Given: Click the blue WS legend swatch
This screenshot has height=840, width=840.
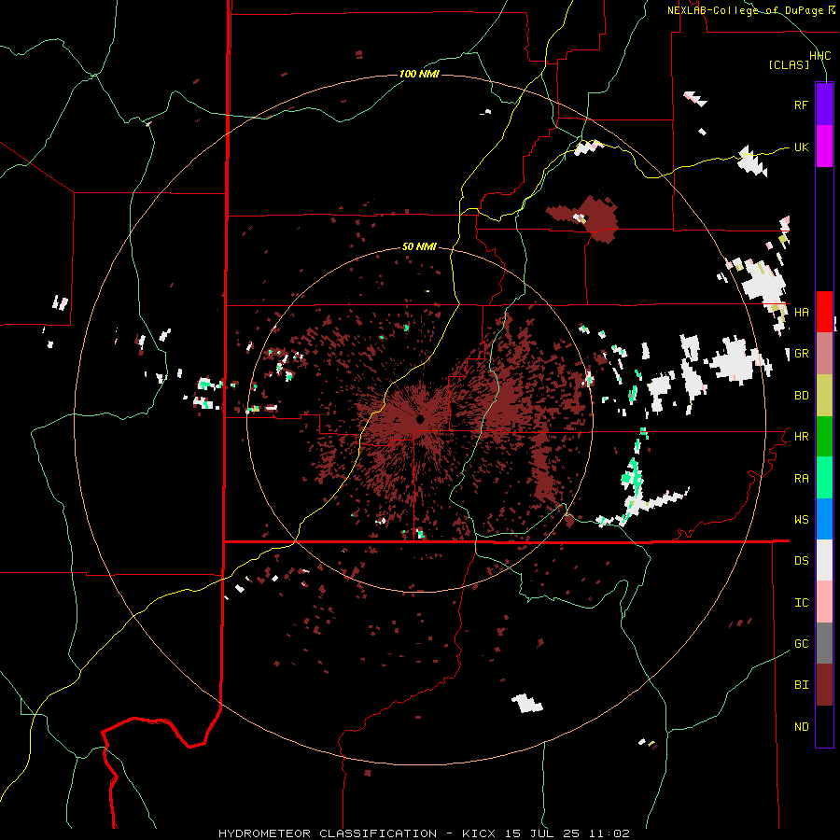Looking at the screenshot, I should coord(824,519).
